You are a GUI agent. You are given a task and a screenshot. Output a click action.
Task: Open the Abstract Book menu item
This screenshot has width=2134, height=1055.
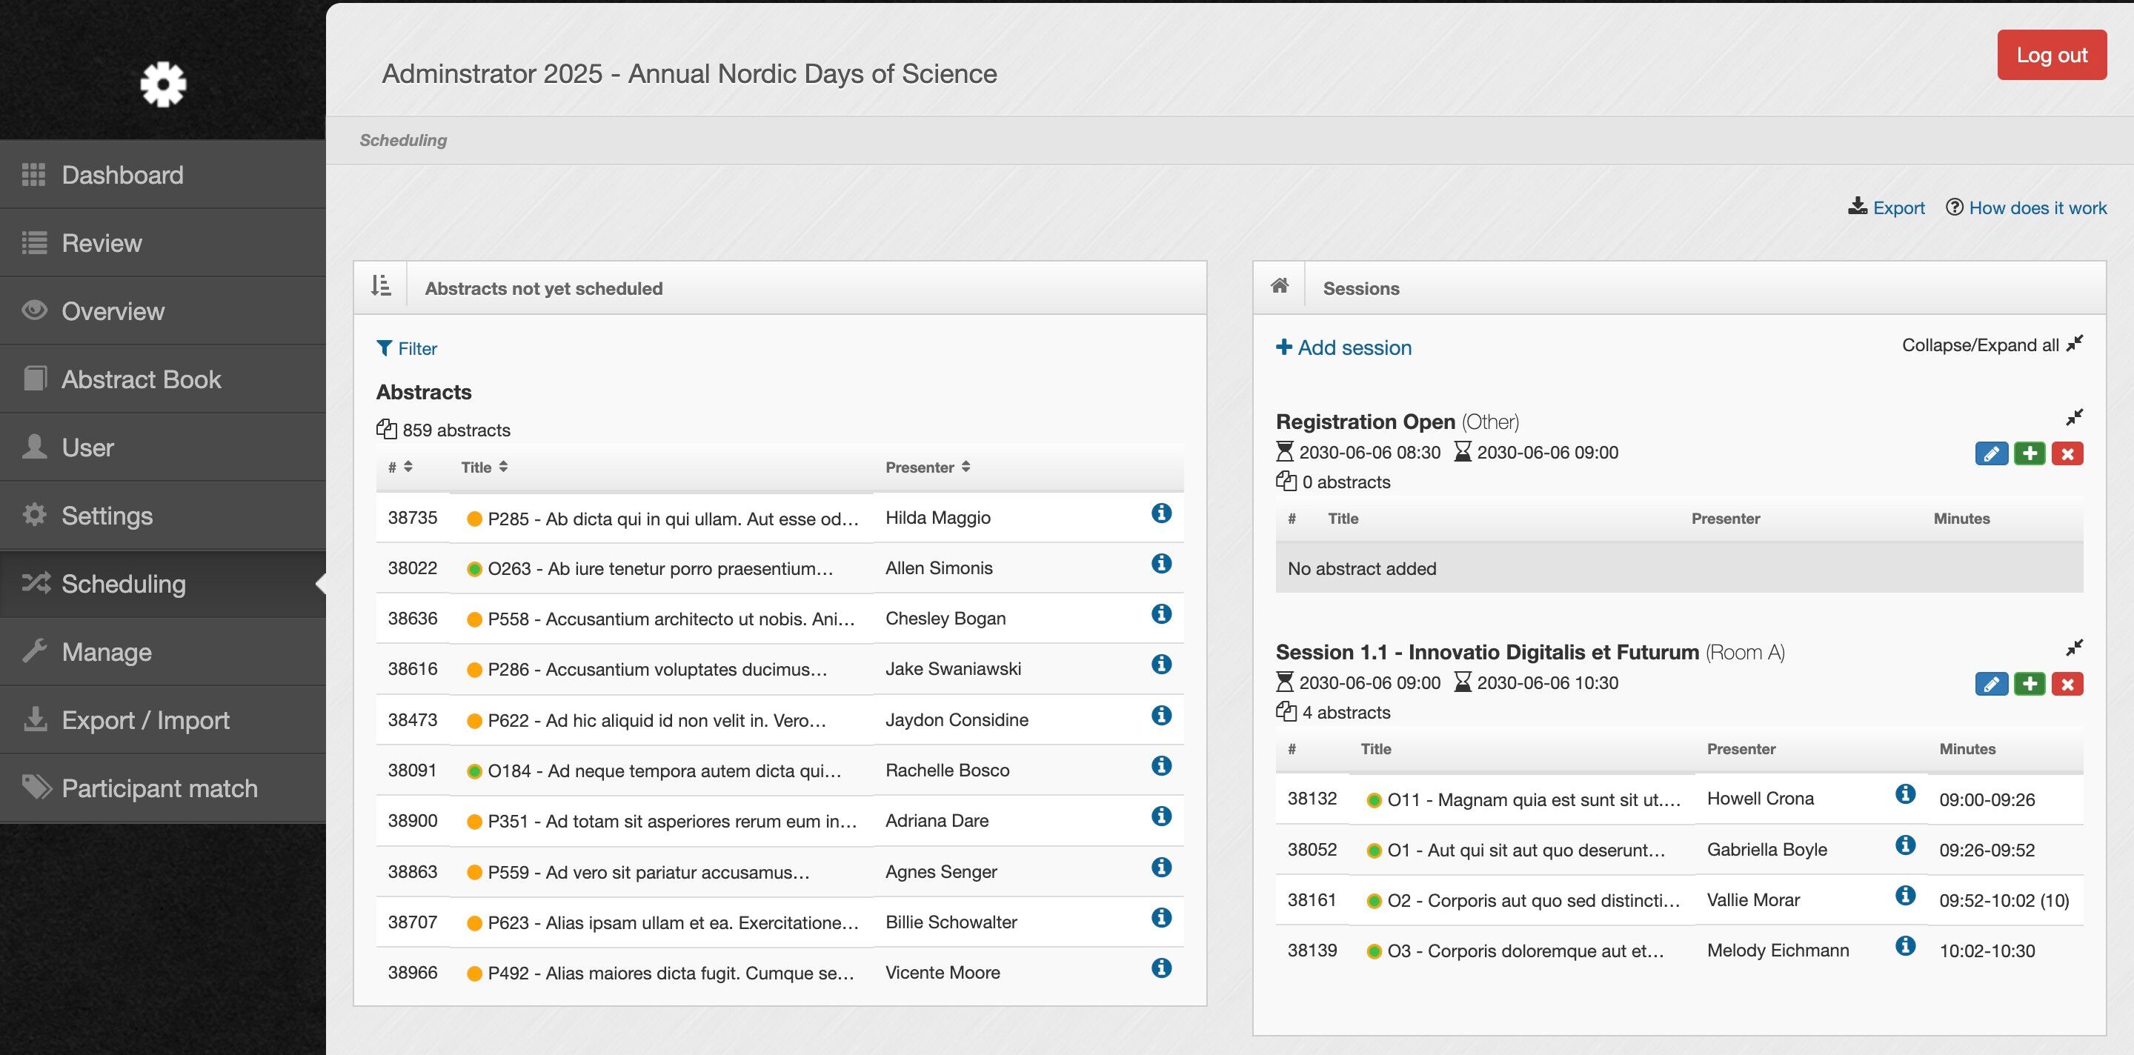pos(141,379)
